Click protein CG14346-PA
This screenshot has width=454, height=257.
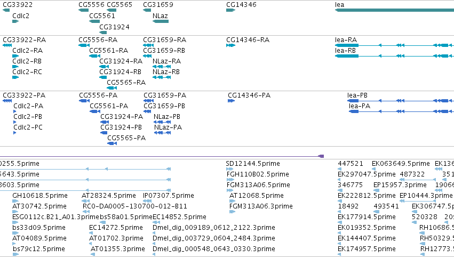[x=249, y=95]
